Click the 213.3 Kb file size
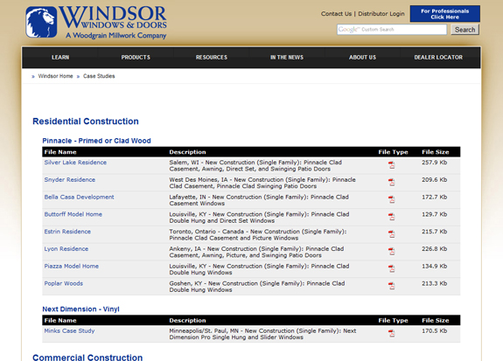 (x=435, y=283)
